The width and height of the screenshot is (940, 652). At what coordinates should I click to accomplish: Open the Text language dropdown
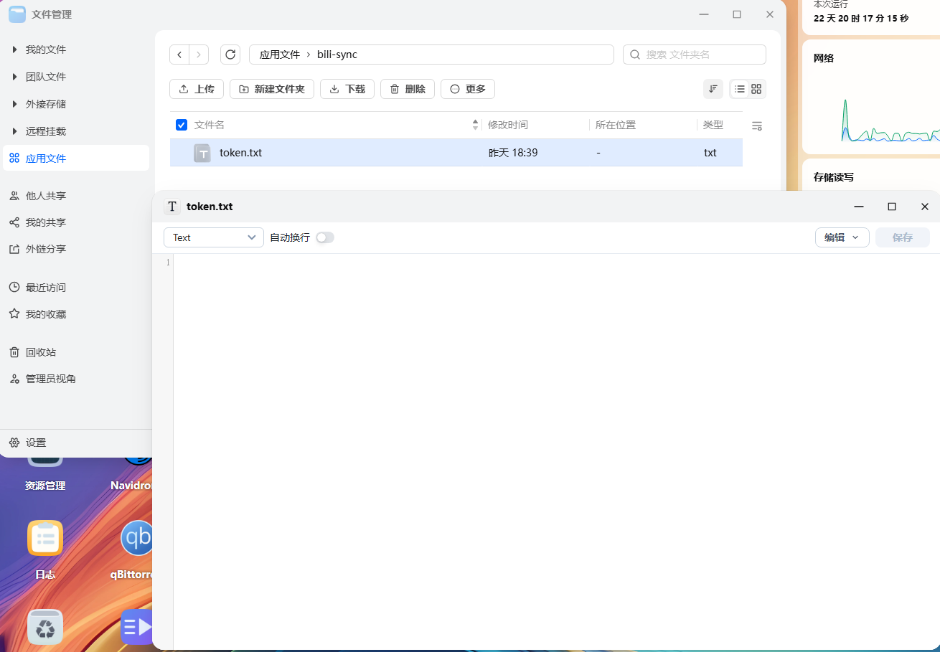click(214, 237)
